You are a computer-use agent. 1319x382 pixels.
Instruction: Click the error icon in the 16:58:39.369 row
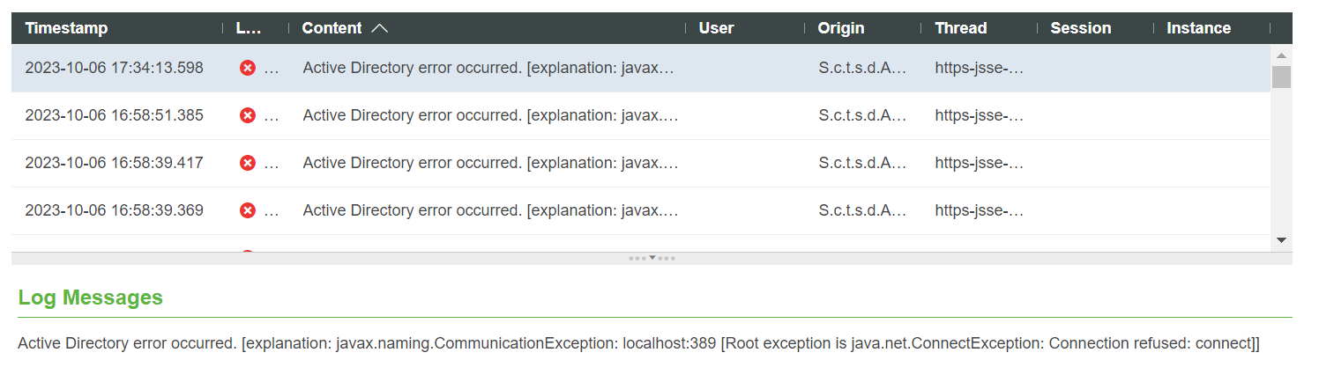pyautogui.click(x=248, y=210)
